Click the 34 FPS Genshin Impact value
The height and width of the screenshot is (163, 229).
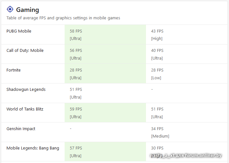(157, 129)
